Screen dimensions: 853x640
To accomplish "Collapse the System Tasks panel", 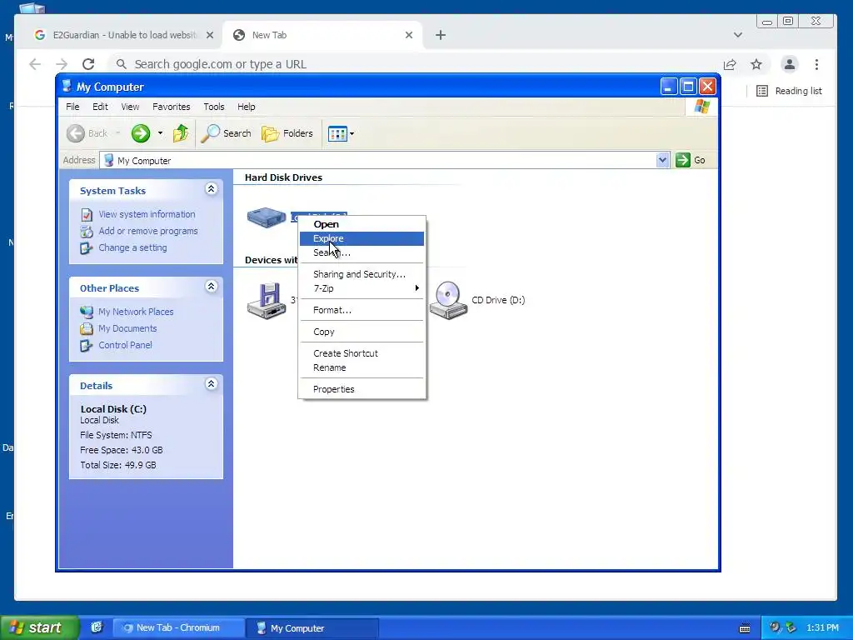I will tap(211, 189).
